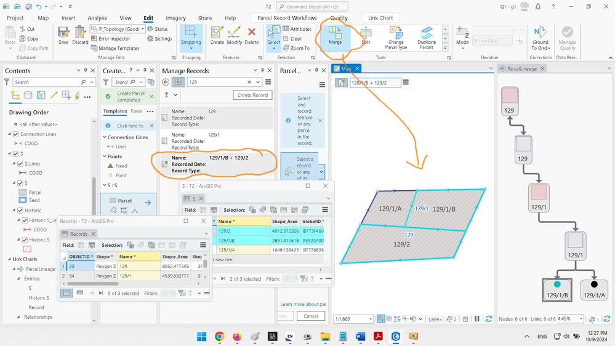Image resolution: width=615 pixels, height=346 pixels.
Task: Toggle Connection Lines layer visibility
Action: [15, 134]
